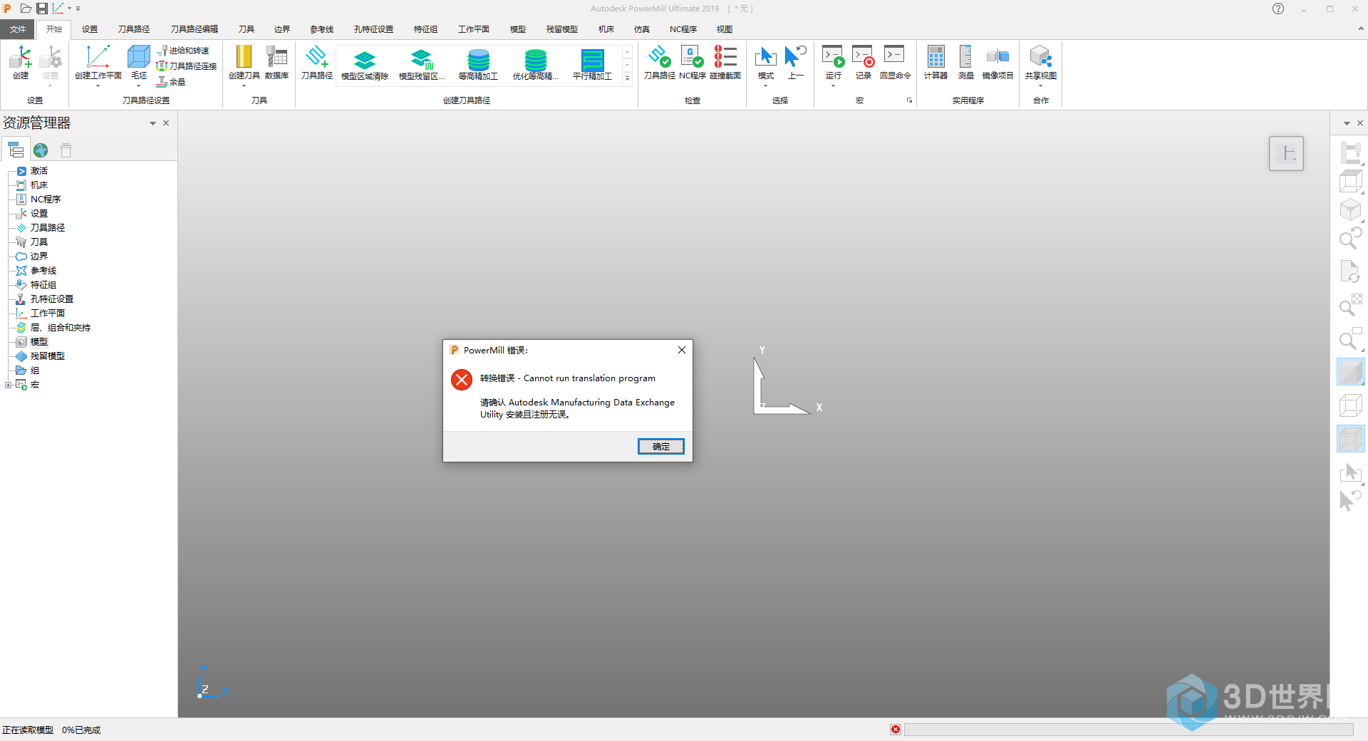Open the explorer recycle bin tab
Screen dimensions: 1368x741
coord(66,150)
